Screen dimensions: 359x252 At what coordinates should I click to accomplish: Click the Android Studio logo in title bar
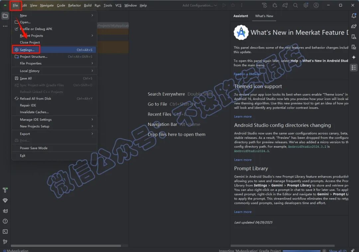coord(5,5)
